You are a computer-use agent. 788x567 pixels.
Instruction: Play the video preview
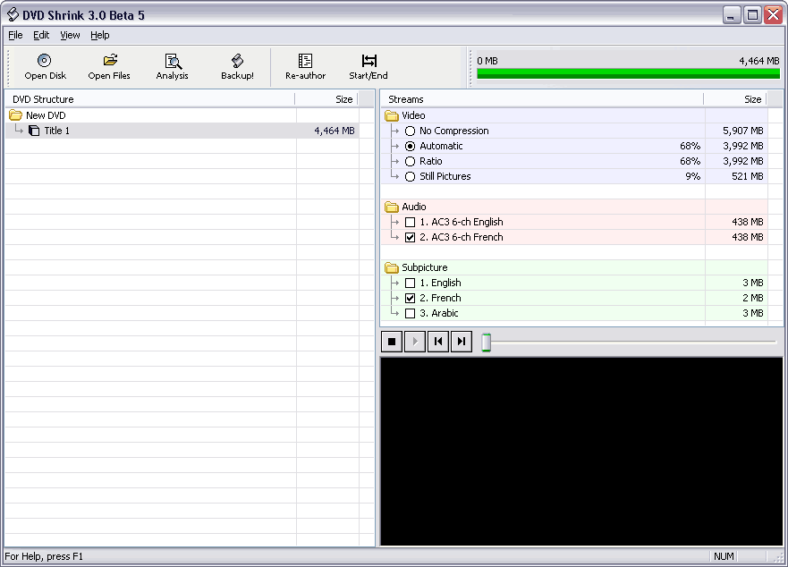[x=415, y=342]
